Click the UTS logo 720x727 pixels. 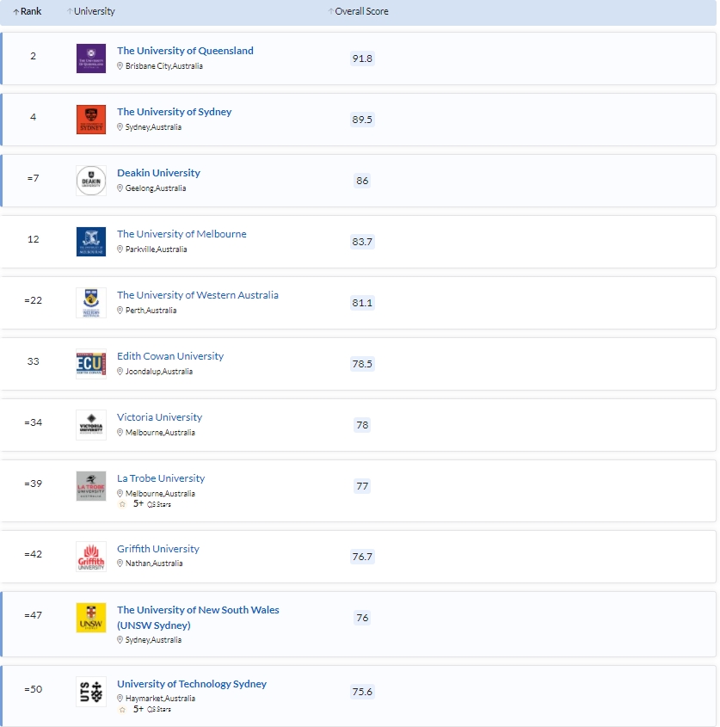click(91, 692)
